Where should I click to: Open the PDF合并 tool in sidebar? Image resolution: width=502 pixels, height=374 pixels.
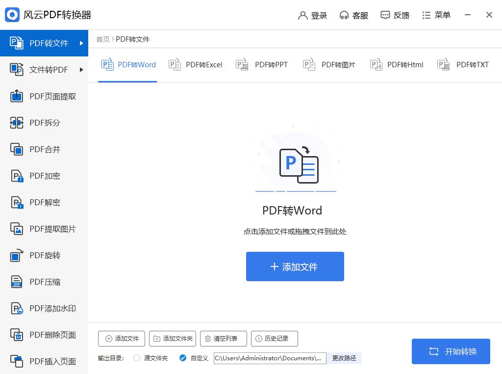coord(44,149)
